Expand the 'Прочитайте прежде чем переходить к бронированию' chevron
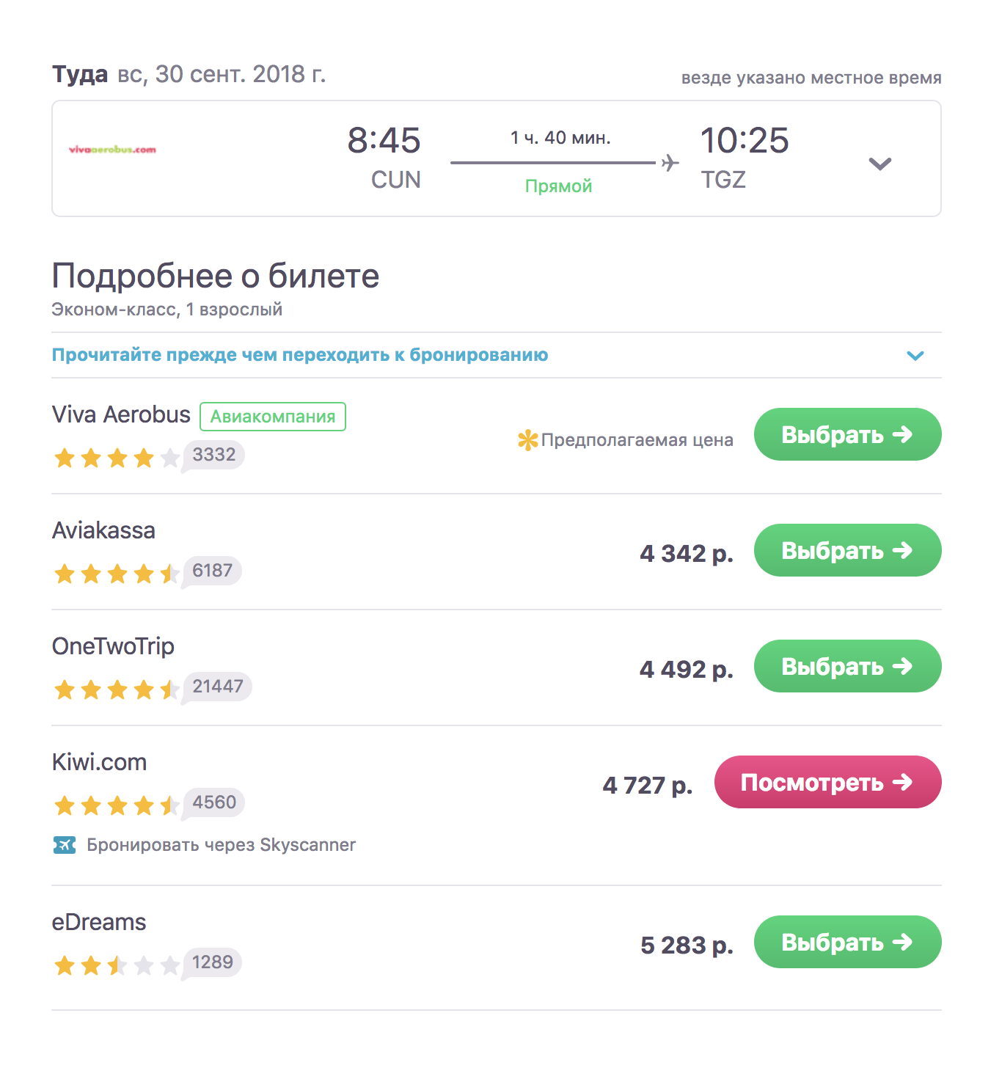Image resolution: width=1002 pixels, height=1090 pixels. pos(915,356)
